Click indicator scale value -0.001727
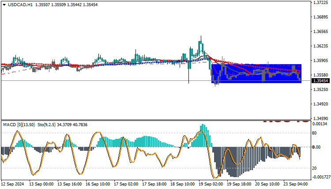This screenshot has height=189, width=331. [321, 177]
